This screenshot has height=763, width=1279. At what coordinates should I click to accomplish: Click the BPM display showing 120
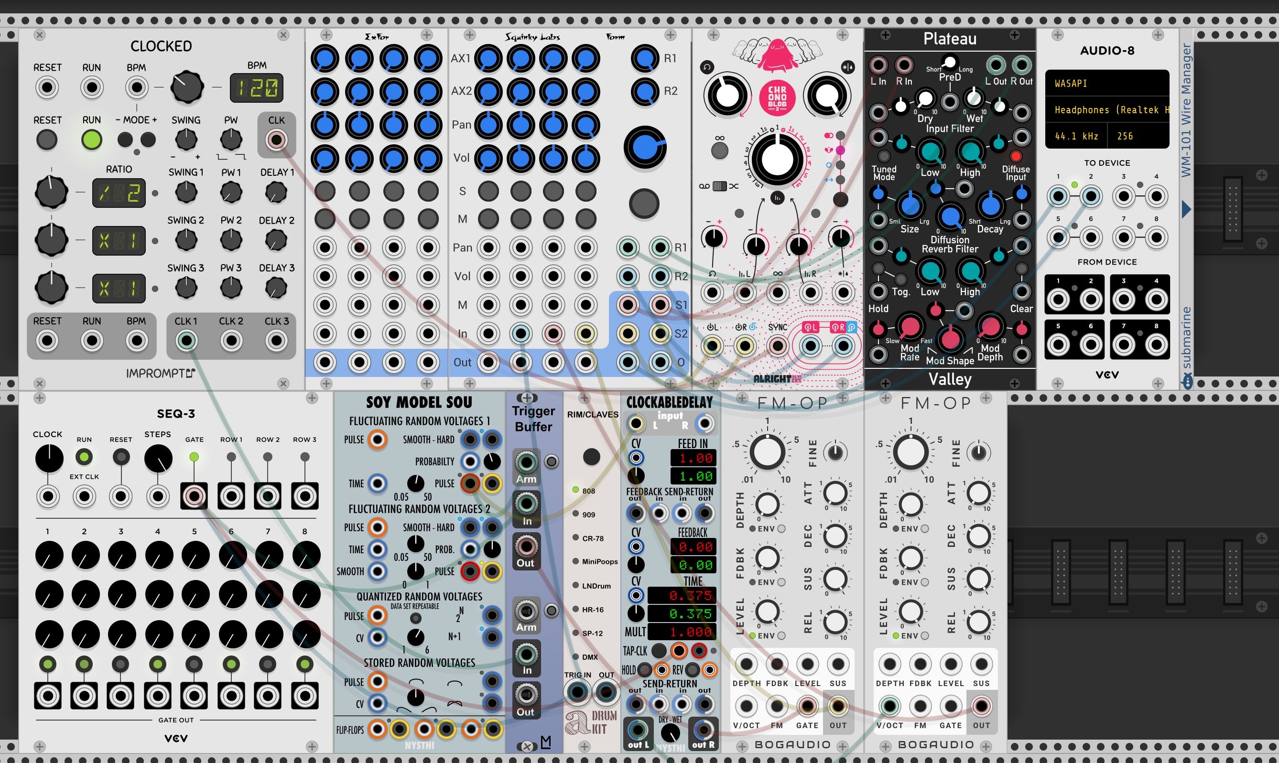tap(256, 88)
